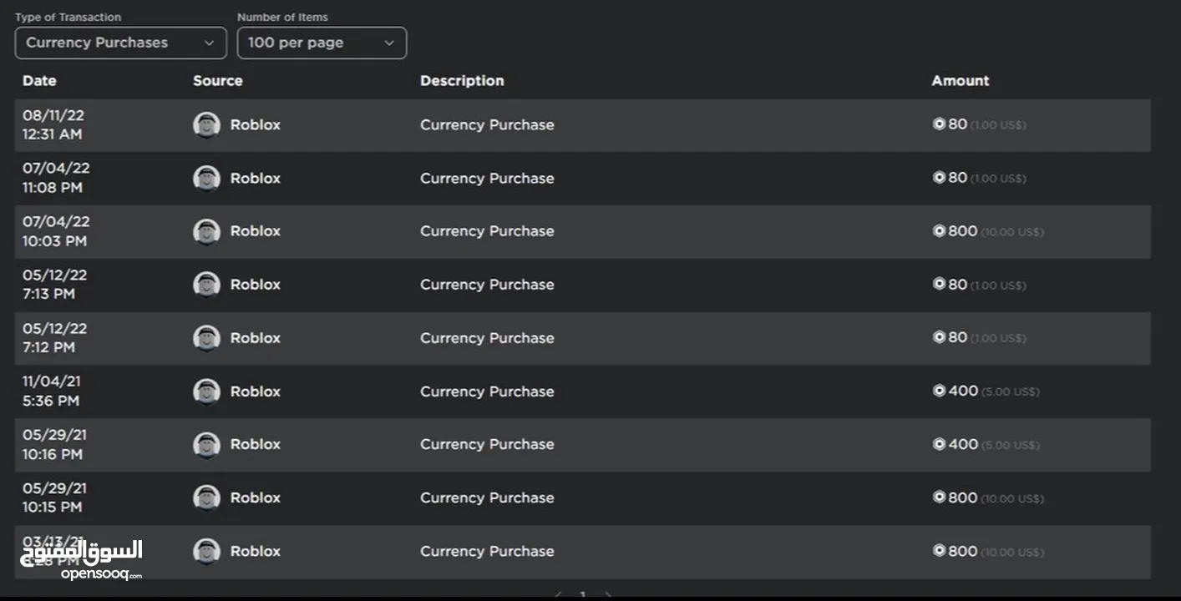
Task: Select the 07/04/22 11:08 PM date cell
Action: [x=56, y=178]
